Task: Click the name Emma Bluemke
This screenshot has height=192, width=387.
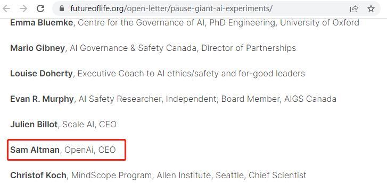Action: 42,23
